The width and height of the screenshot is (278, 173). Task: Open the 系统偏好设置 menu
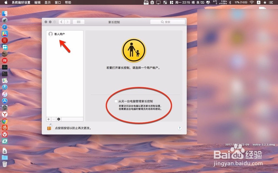21,2
